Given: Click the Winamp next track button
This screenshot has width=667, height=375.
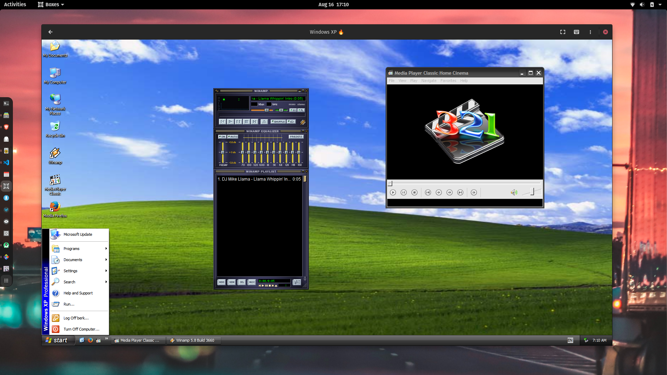Looking at the screenshot, I should [x=254, y=121].
